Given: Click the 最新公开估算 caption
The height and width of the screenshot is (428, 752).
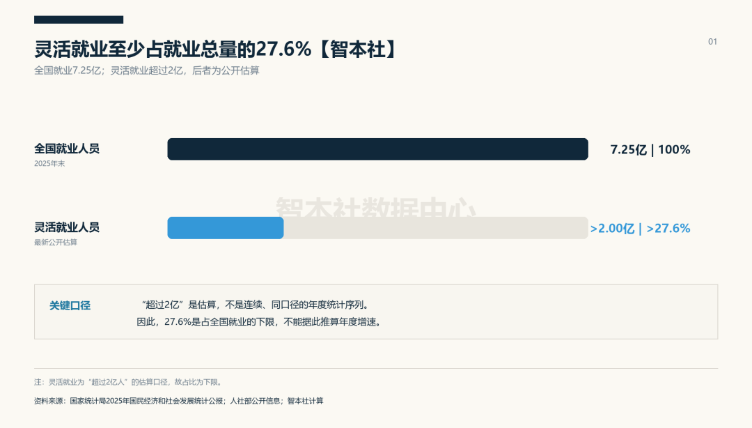Looking at the screenshot, I should point(56,243).
